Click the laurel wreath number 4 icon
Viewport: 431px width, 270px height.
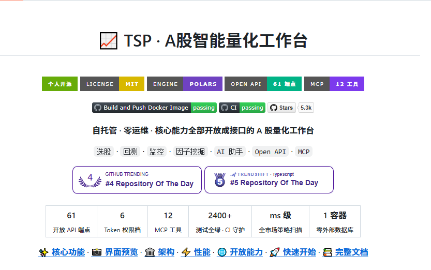(90, 180)
